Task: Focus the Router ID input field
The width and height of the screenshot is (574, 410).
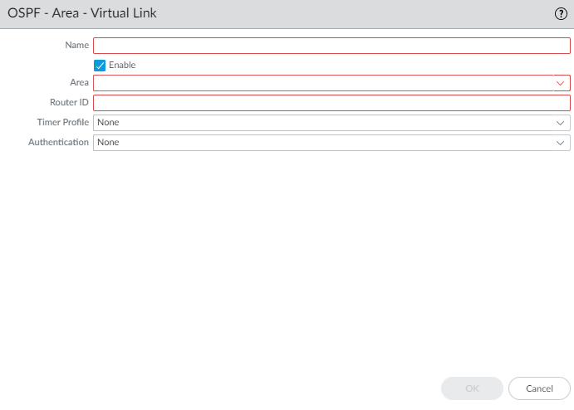Action: (331, 103)
